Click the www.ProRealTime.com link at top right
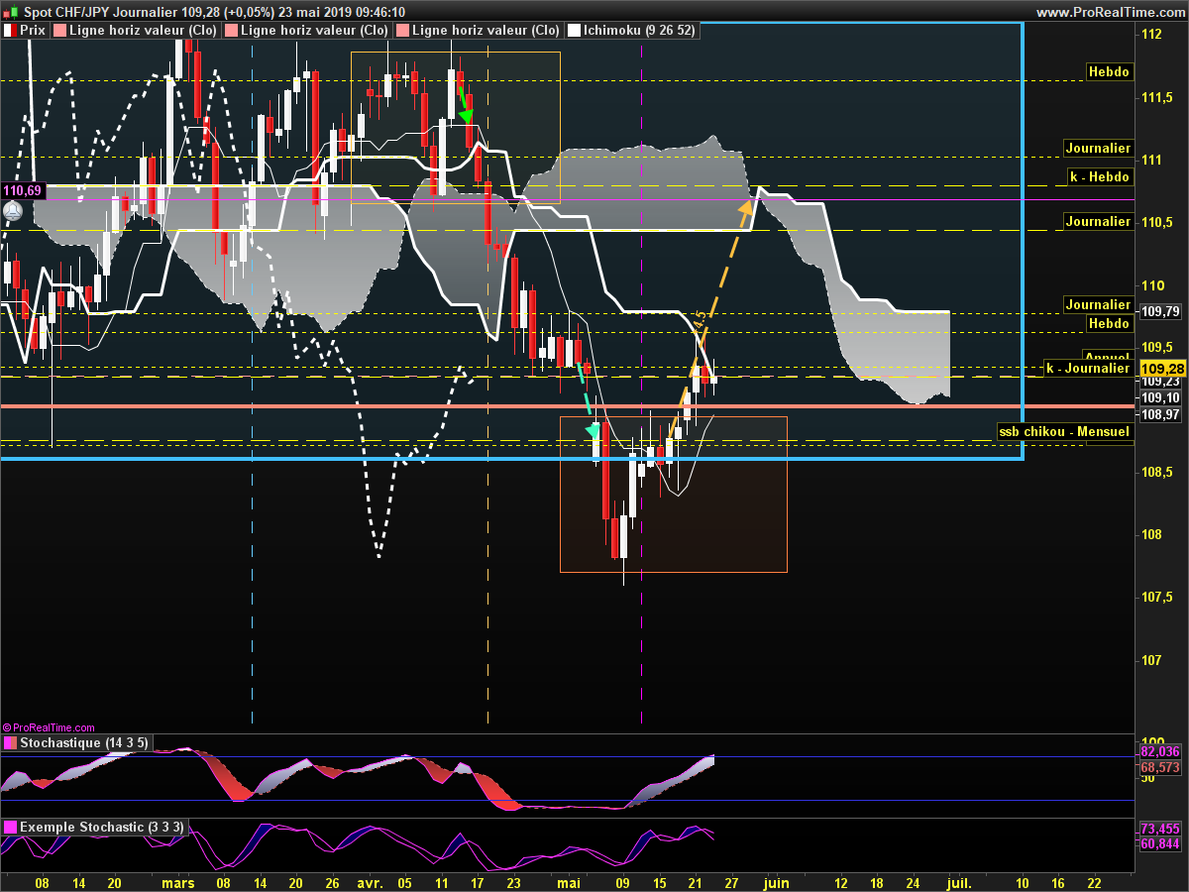Screen dimensions: 1189x892 1109,12
